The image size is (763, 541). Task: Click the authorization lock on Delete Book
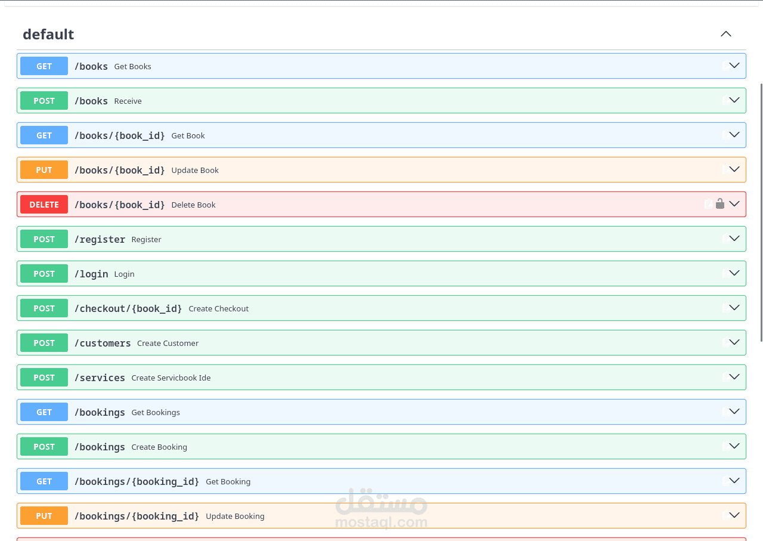pos(719,204)
